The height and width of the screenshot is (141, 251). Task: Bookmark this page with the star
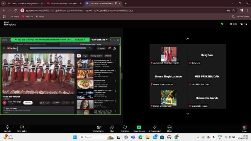click(234, 10)
